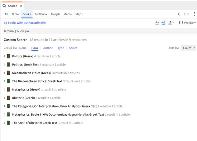The image size is (197, 141).
Task: Click Metaphysics, Books I–XIV cover icon
Action: (9, 114)
